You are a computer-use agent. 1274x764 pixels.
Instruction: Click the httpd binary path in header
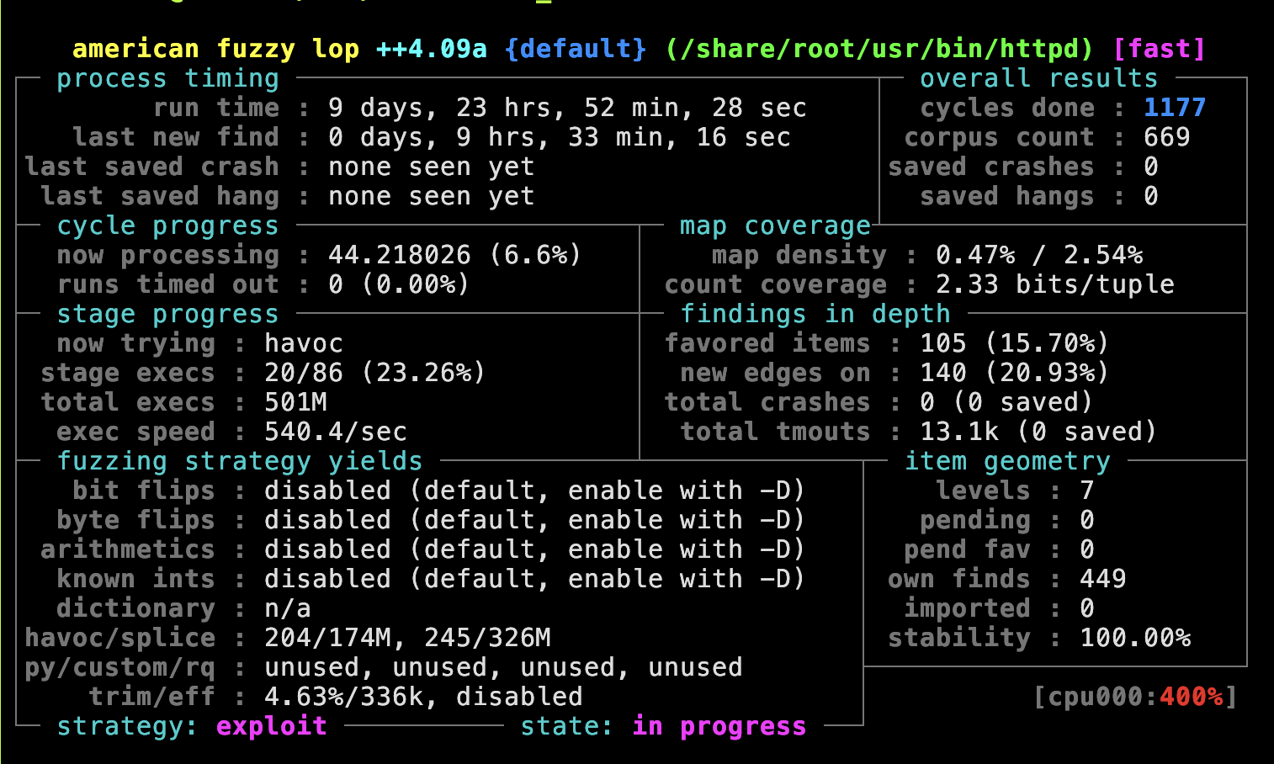[879, 49]
